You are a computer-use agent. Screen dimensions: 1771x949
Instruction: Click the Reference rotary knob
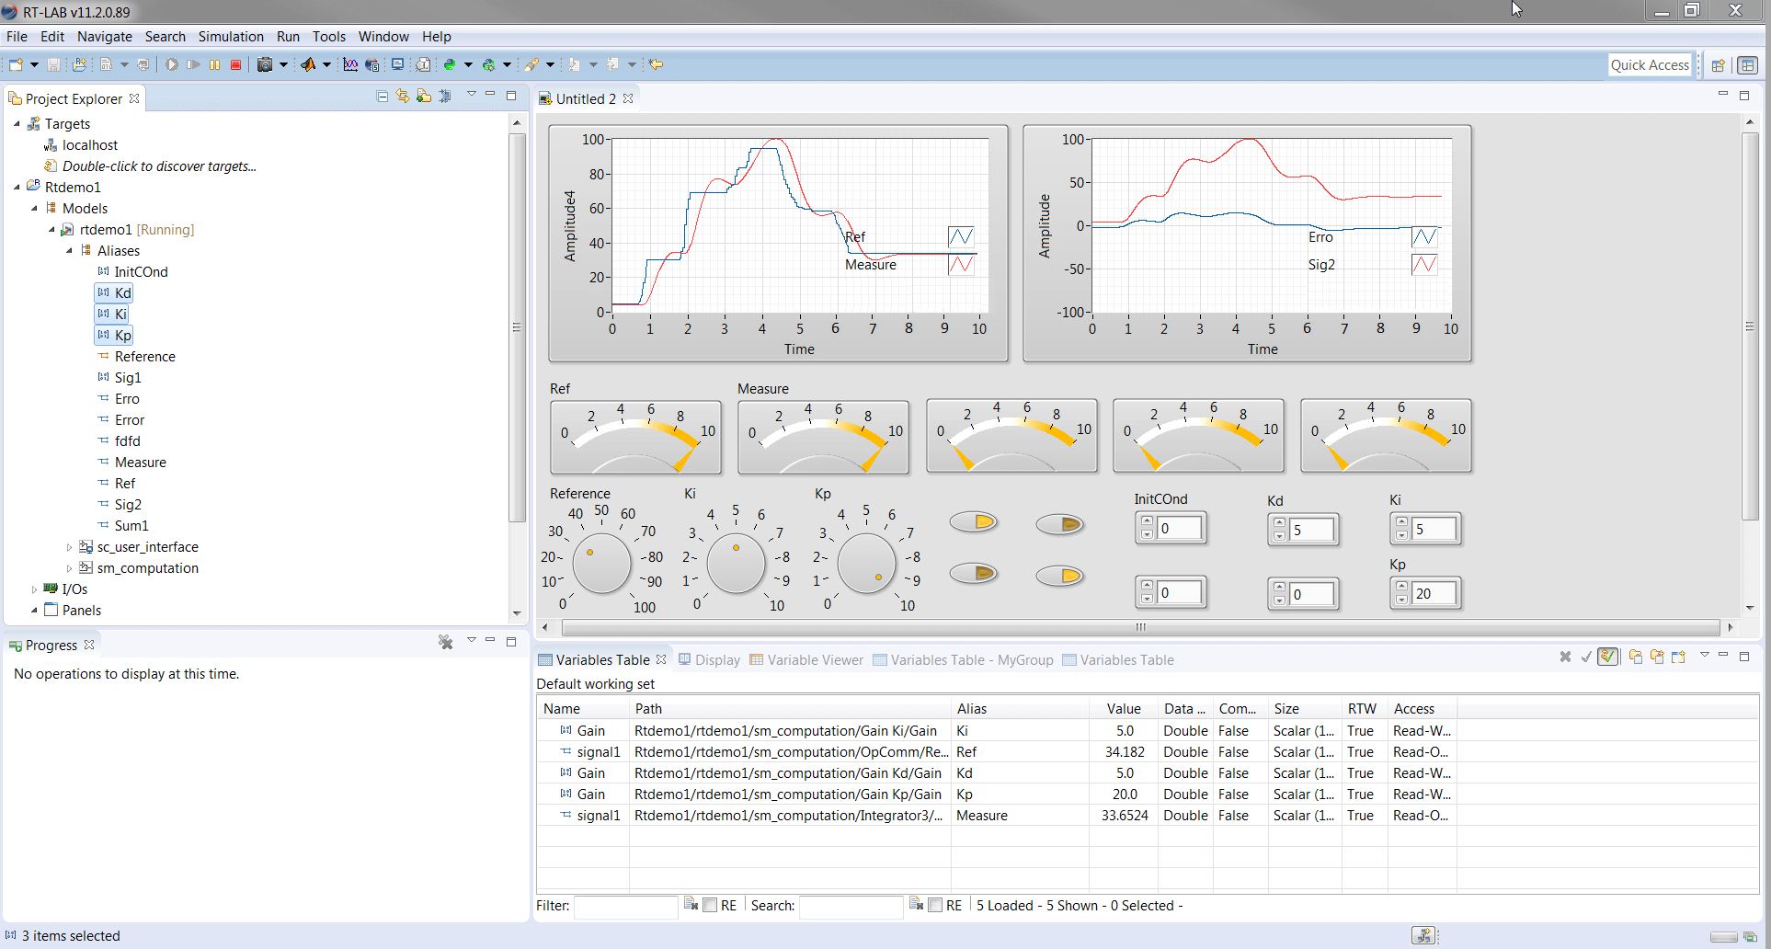click(x=601, y=563)
